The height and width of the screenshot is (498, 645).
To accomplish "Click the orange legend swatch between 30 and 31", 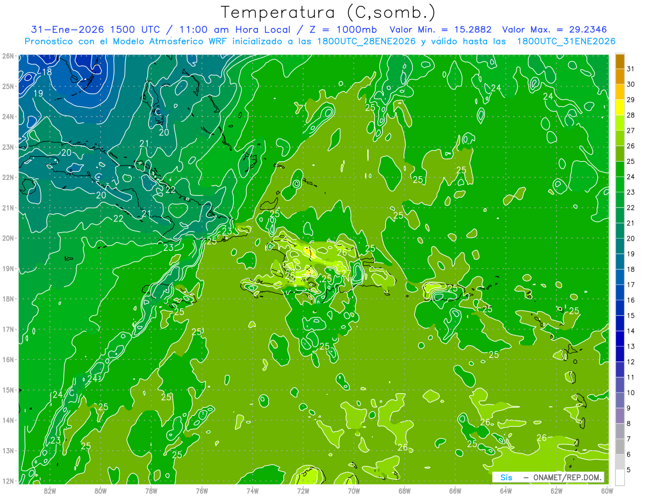I will click(x=620, y=77).
